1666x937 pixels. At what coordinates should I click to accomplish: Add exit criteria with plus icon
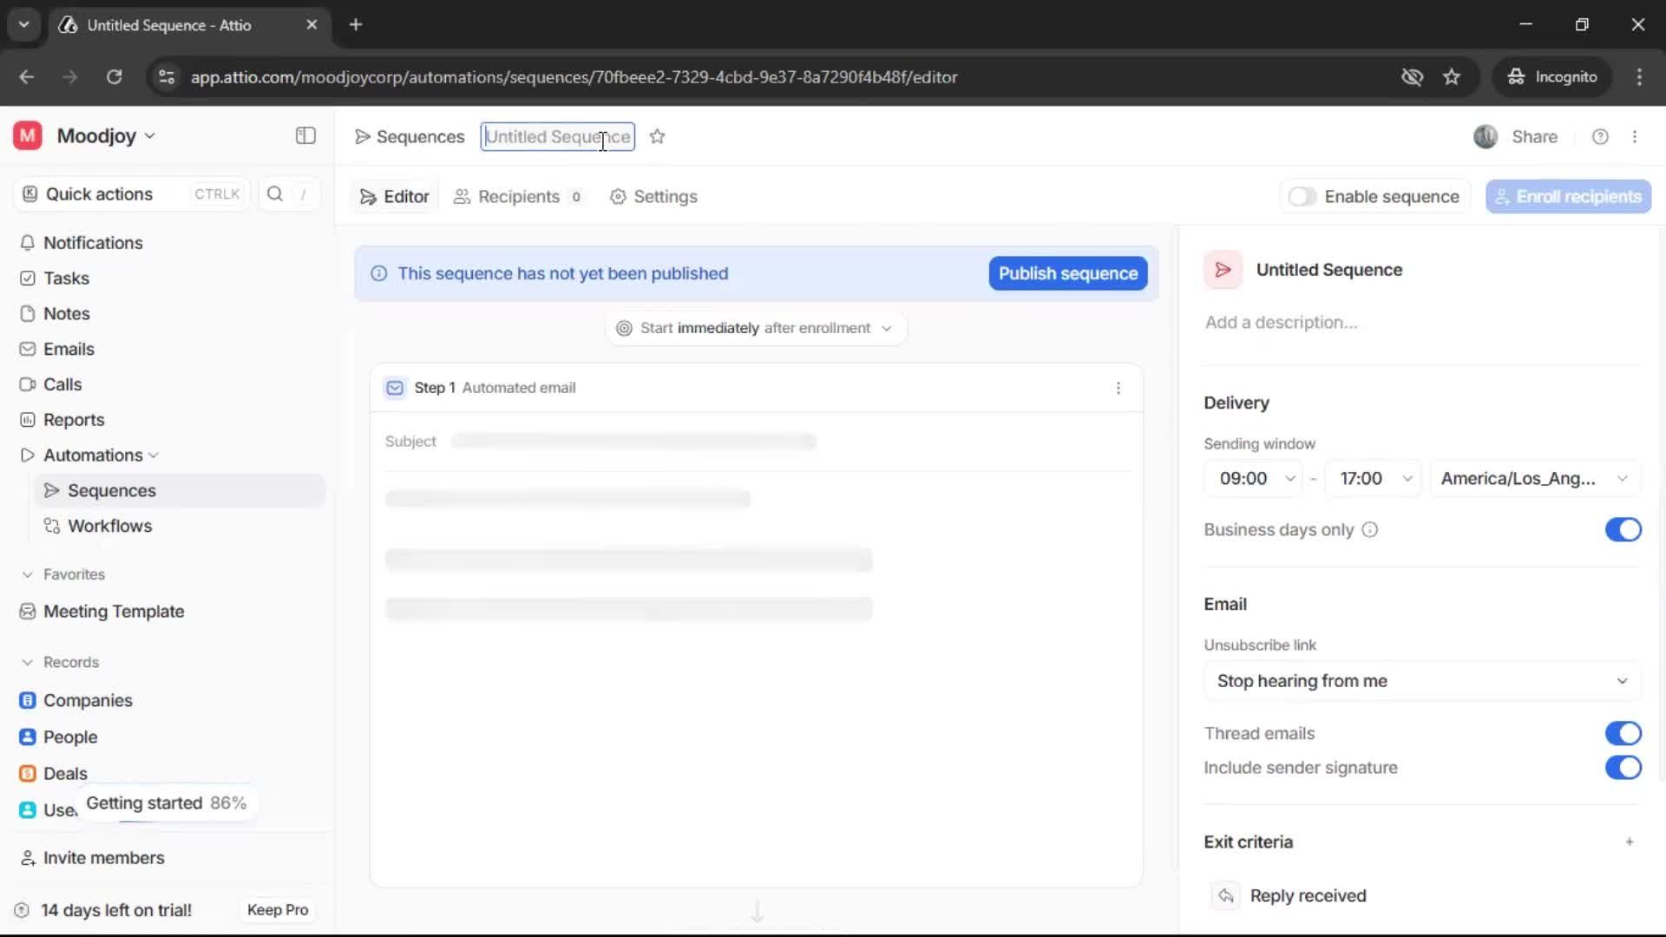pos(1630,842)
